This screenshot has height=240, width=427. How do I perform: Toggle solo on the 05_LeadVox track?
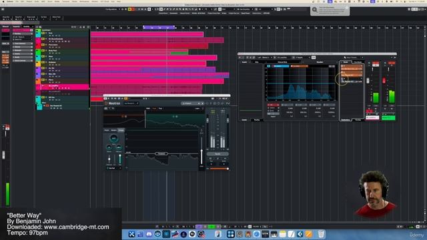pyautogui.click(x=46, y=86)
